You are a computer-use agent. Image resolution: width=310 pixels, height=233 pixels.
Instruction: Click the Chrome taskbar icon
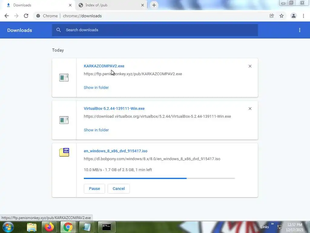(68, 227)
